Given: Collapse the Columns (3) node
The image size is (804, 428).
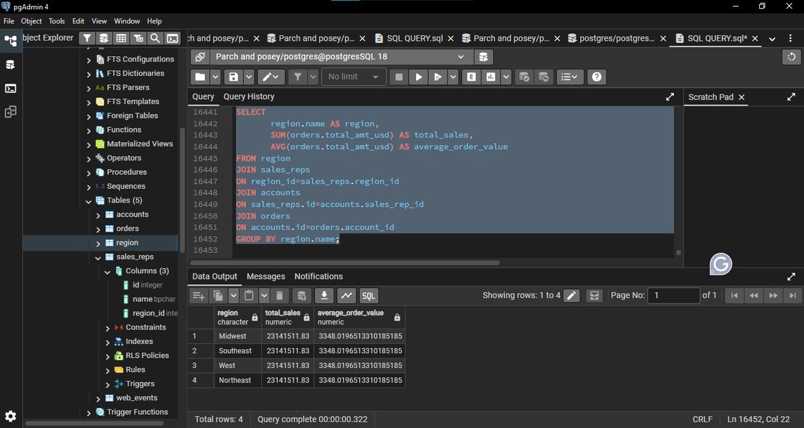Looking at the screenshot, I should coord(108,271).
